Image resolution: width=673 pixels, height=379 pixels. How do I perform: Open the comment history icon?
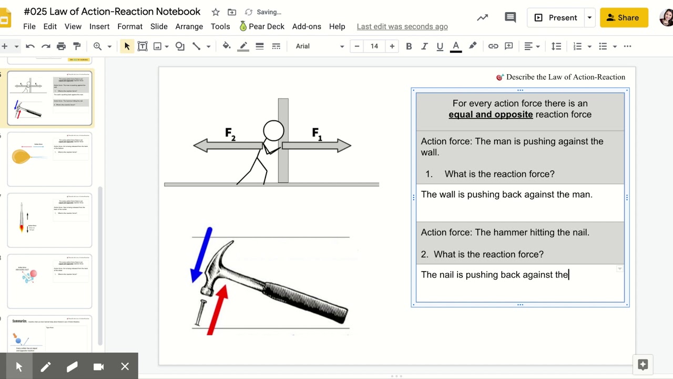click(510, 17)
